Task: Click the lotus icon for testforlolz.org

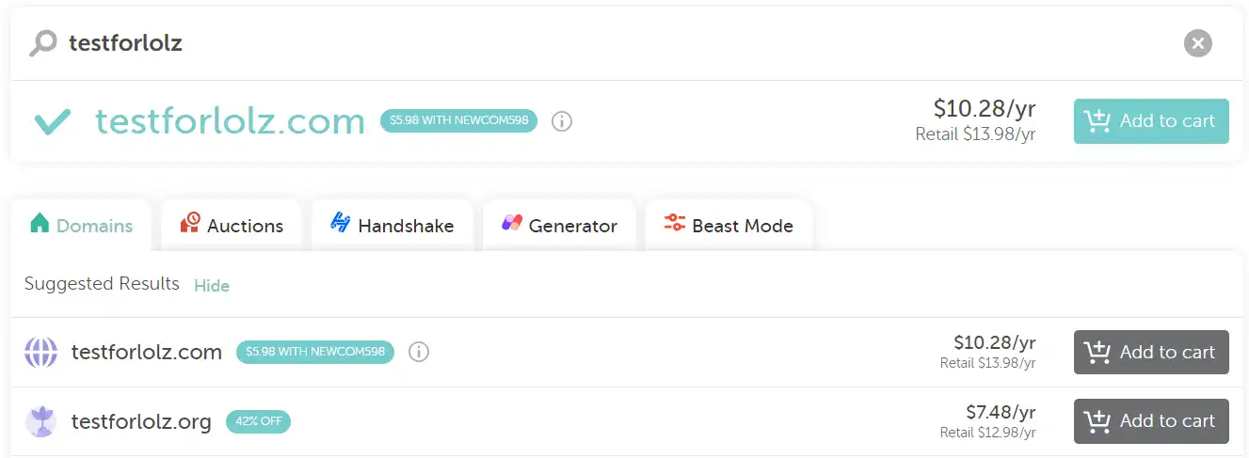Action: coord(40,421)
